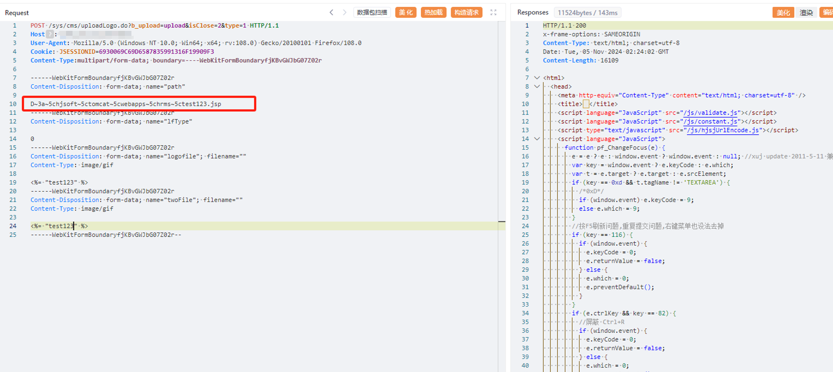The image size is (833, 372).
Task: Click the Content-Length: 16109 response header
Action: pyautogui.click(x=581, y=60)
